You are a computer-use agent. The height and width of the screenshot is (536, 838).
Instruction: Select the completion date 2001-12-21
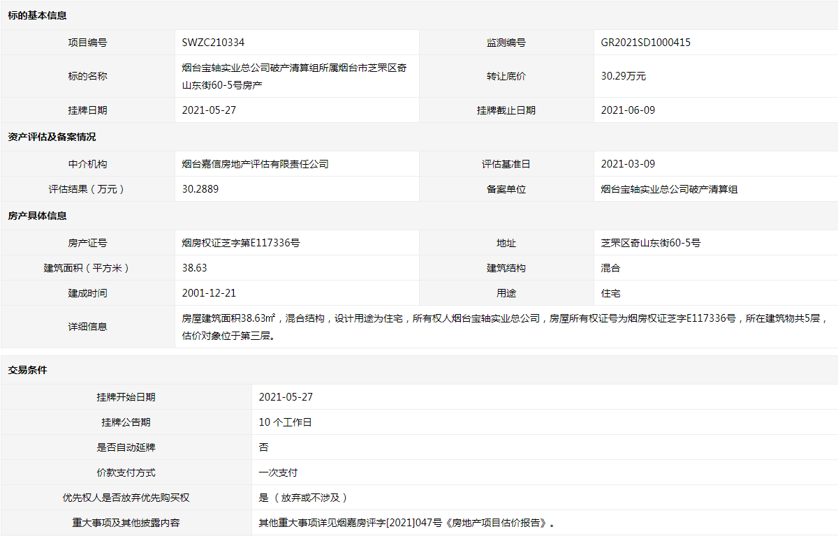[x=209, y=293]
